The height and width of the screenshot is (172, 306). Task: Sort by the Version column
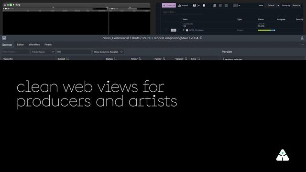click(186, 59)
